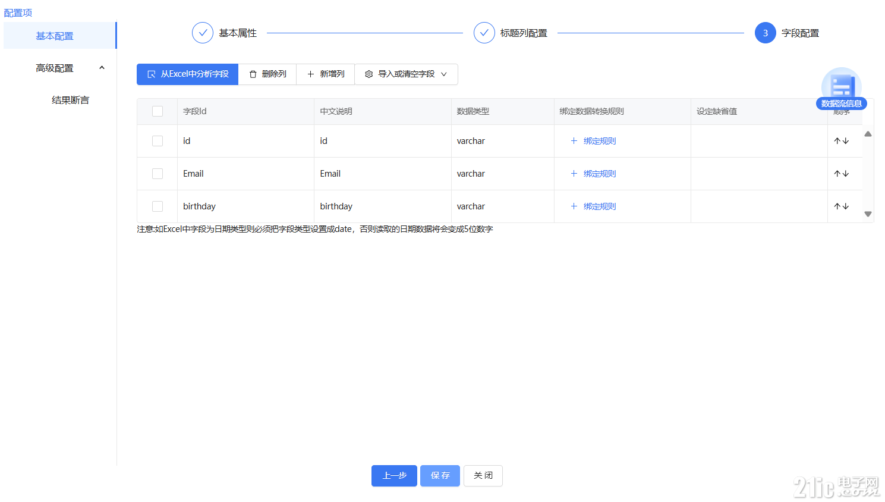Click the 设定缺省值 cell for id row

point(759,141)
